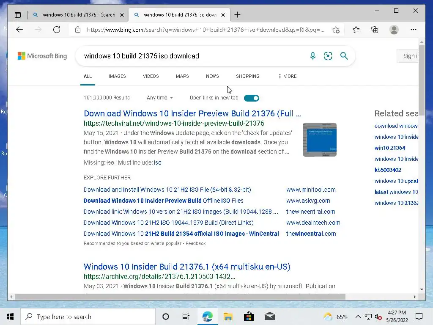Reload the page with the refresh icon
The height and width of the screenshot is (325, 433).
57,30
